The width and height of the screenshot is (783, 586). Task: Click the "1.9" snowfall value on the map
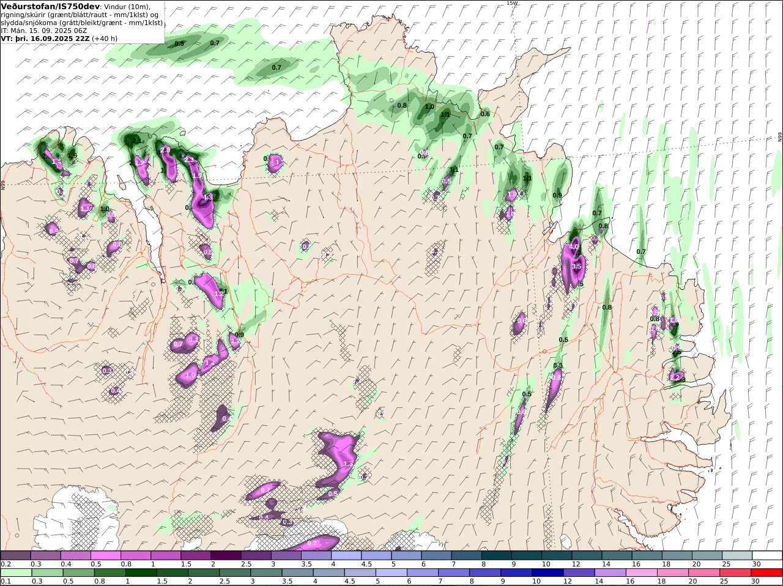tap(197, 176)
